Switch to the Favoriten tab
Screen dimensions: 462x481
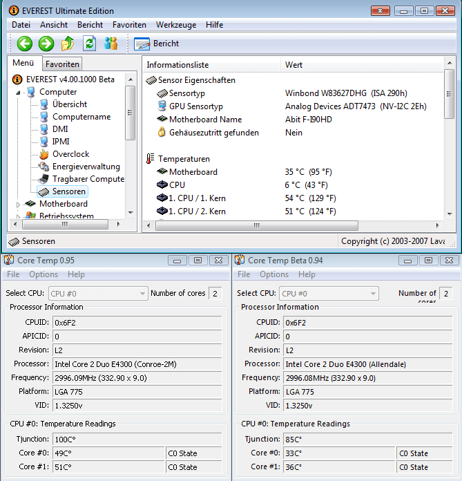coord(62,64)
